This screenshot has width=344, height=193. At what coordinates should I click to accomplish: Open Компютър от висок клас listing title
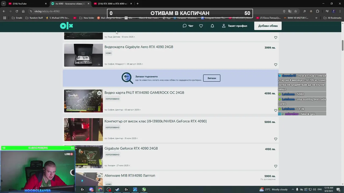click(155, 121)
